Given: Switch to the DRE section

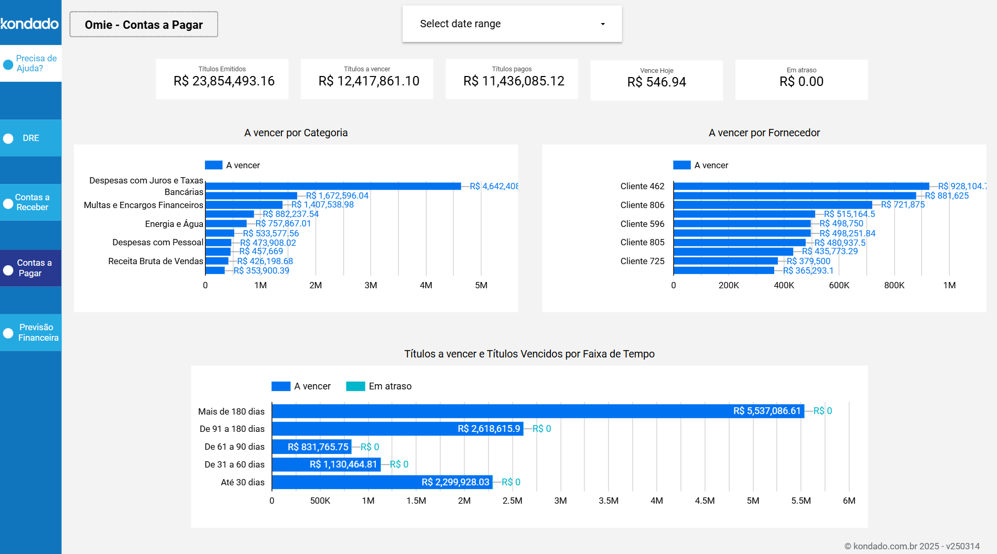Looking at the screenshot, I should point(31,138).
